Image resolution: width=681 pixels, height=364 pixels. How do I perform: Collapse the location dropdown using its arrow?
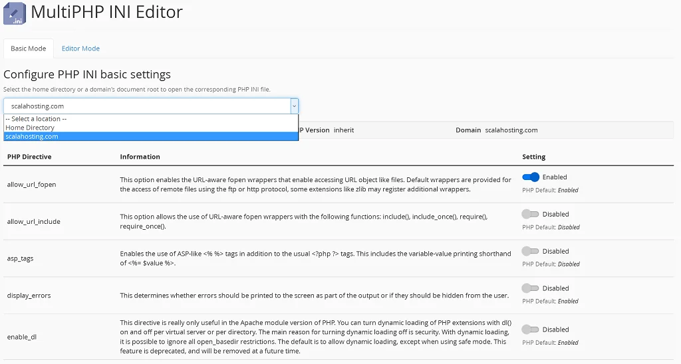pyautogui.click(x=294, y=106)
